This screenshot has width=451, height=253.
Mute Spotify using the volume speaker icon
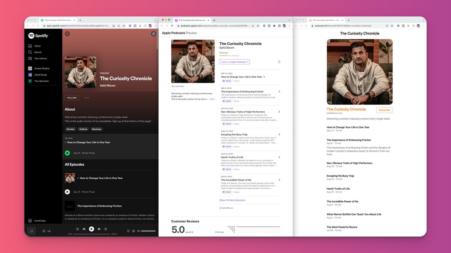(x=138, y=231)
